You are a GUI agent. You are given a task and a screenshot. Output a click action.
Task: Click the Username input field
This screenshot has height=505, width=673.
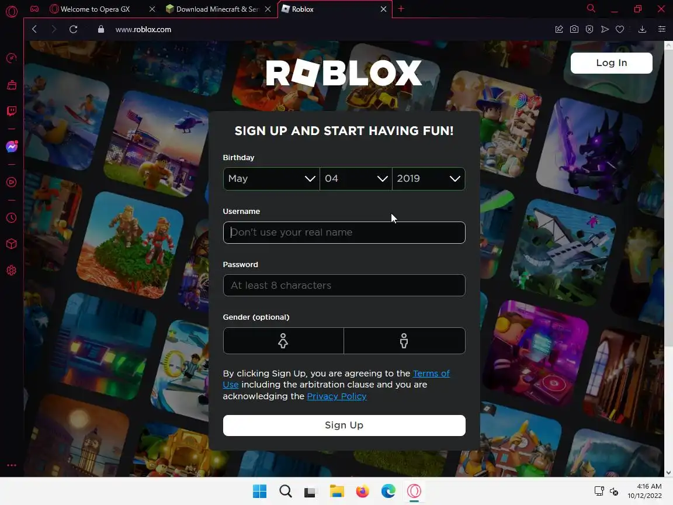click(x=344, y=232)
